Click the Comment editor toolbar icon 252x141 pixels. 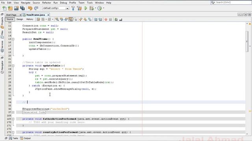(x=116, y=19)
